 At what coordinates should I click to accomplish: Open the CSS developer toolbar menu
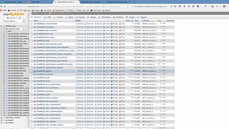20,10
